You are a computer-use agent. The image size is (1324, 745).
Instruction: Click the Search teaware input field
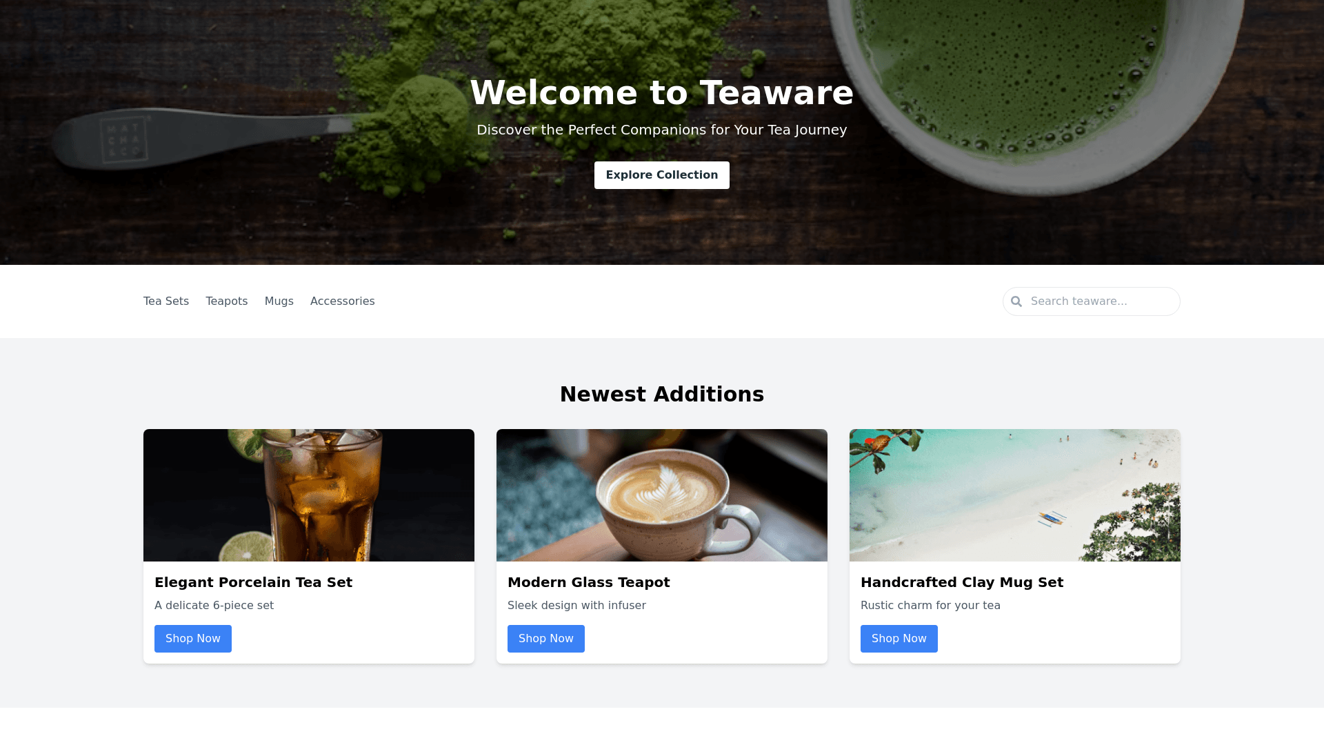1091,301
